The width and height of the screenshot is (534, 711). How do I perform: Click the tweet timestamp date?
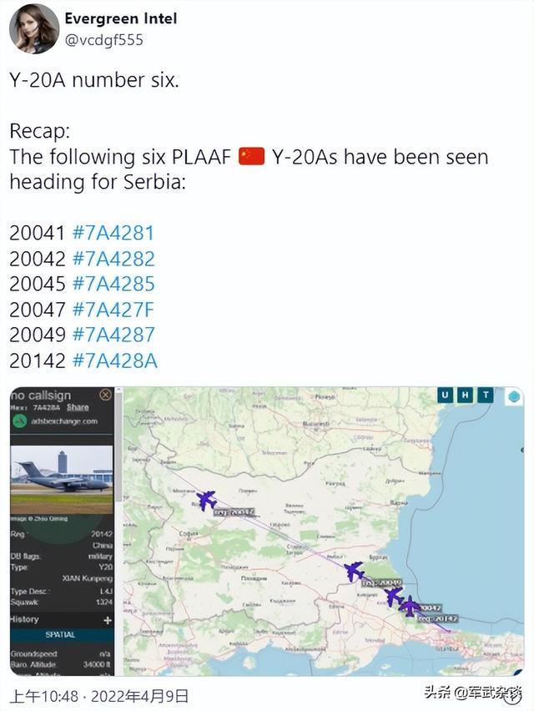[99, 695]
